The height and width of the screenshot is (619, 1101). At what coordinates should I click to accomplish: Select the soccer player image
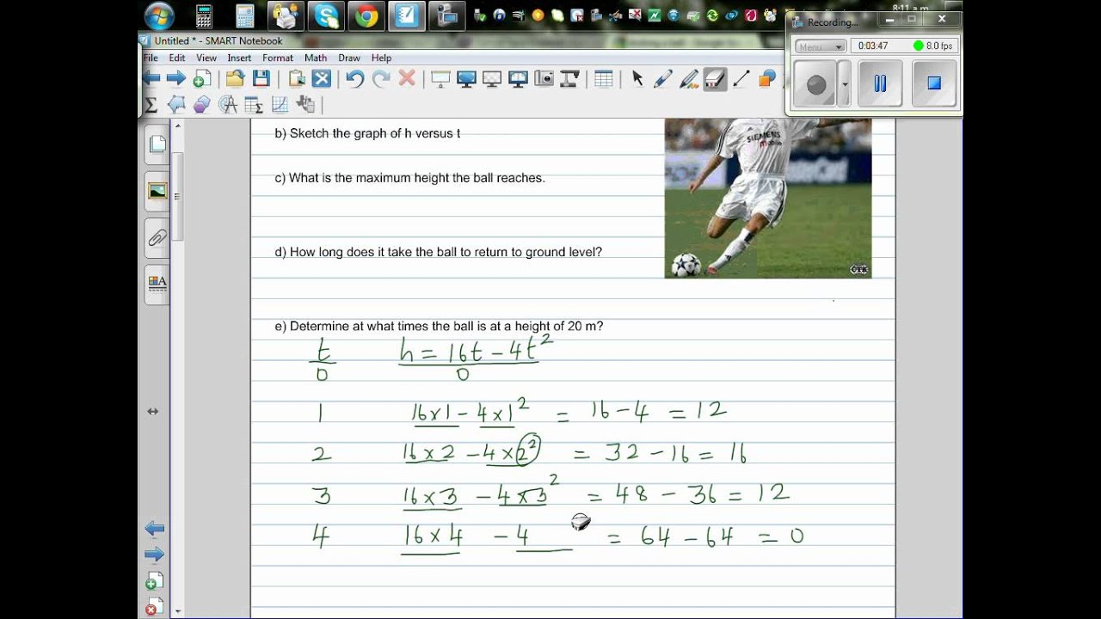(x=767, y=199)
